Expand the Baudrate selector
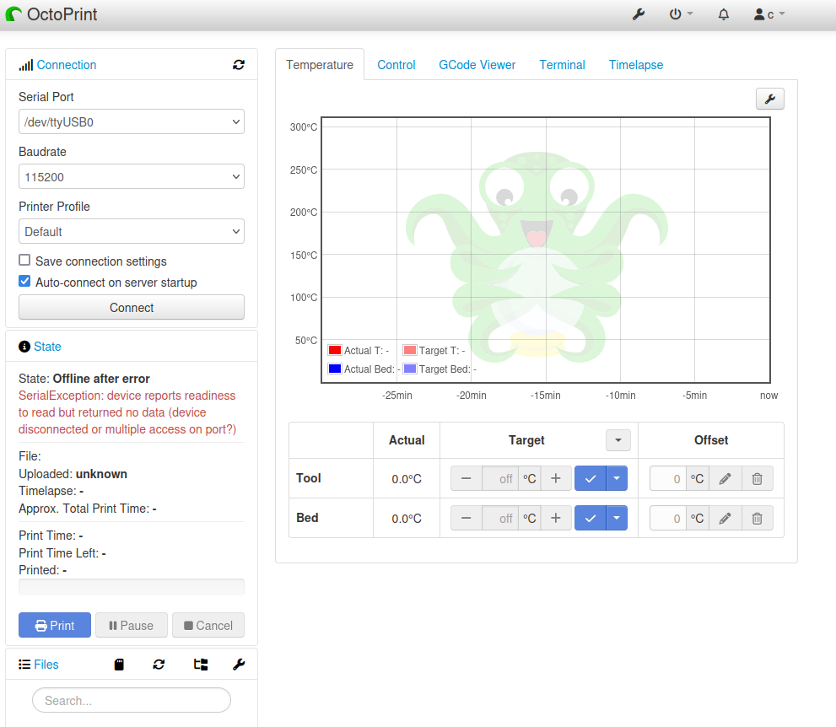This screenshot has width=836, height=727. click(132, 177)
